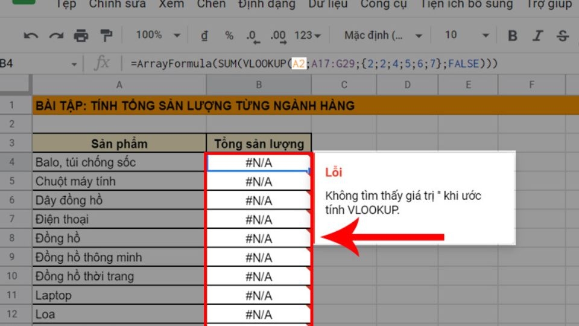Screen dimensions: 579x326
Task: Click cell Laptop
Action: 119,295
